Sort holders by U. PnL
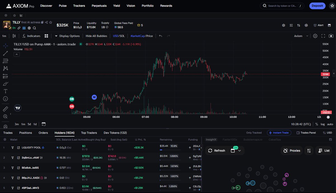The image size is (336, 193). coord(140,139)
